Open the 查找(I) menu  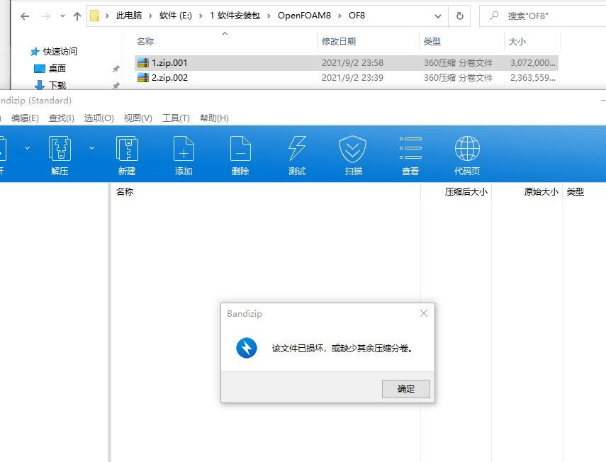tap(62, 118)
